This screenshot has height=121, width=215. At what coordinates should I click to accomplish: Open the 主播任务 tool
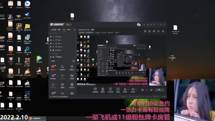coord(72,68)
